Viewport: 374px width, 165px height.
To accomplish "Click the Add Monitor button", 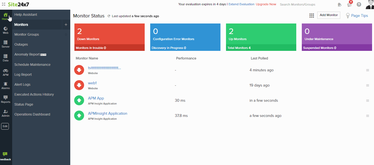I will [x=328, y=15].
